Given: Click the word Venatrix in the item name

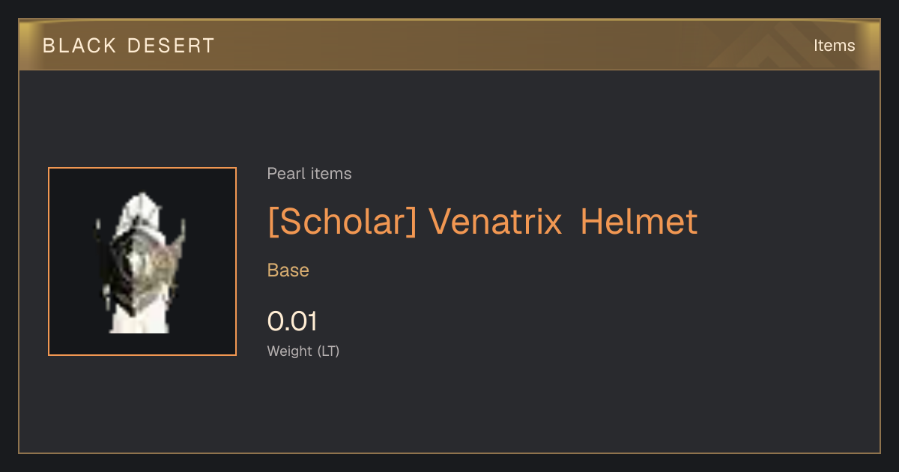Looking at the screenshot, I should (x=495, y=222).
